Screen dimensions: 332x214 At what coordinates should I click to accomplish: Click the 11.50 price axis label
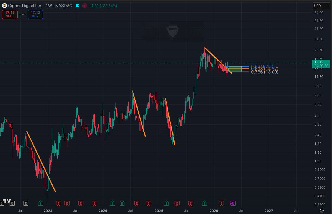point(319,77)
